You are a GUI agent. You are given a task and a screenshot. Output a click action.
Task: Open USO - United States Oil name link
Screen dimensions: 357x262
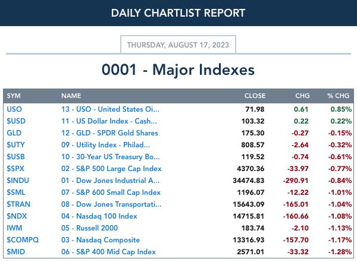(110, 109)
